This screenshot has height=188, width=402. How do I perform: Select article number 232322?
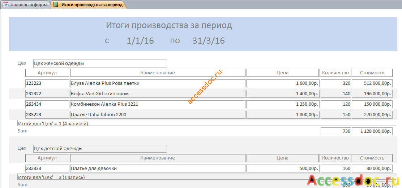point(47,94)
